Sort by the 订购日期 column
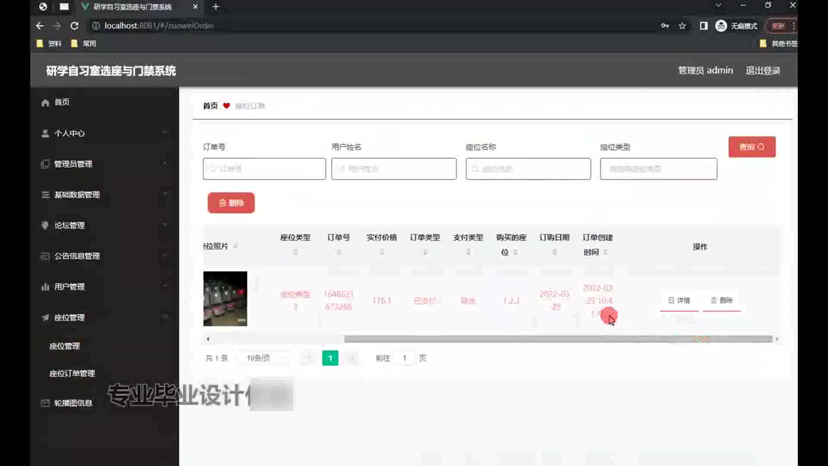Screen dimensions: 828x466 554,252
